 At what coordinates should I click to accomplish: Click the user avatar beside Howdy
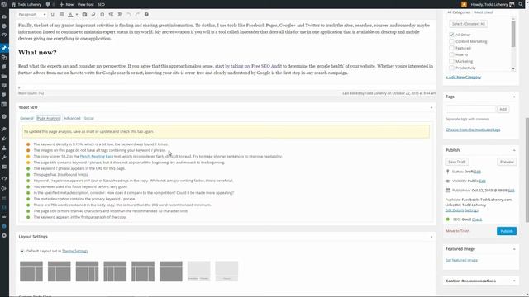(512, 4)
